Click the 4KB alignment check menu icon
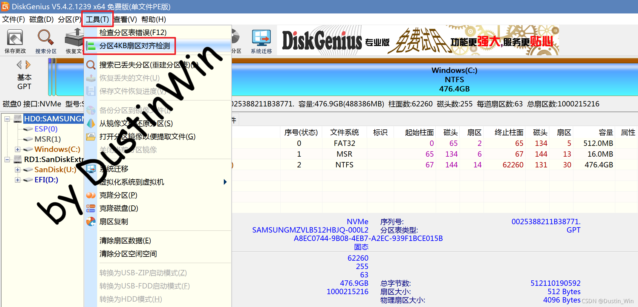The width and height of the screenshot is (638, 307). [91, 46]
